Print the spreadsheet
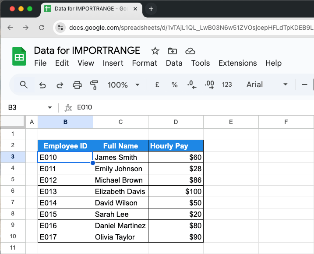 coord(77,85)
